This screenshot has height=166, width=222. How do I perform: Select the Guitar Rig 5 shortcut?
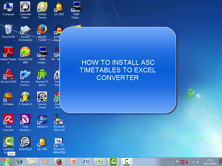pyautogui.click(x=25, y=143)
